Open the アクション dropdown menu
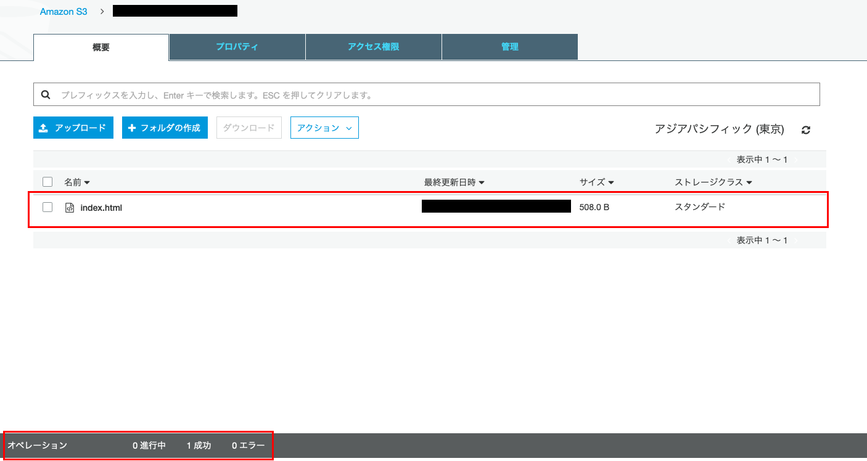 (324, 128)
